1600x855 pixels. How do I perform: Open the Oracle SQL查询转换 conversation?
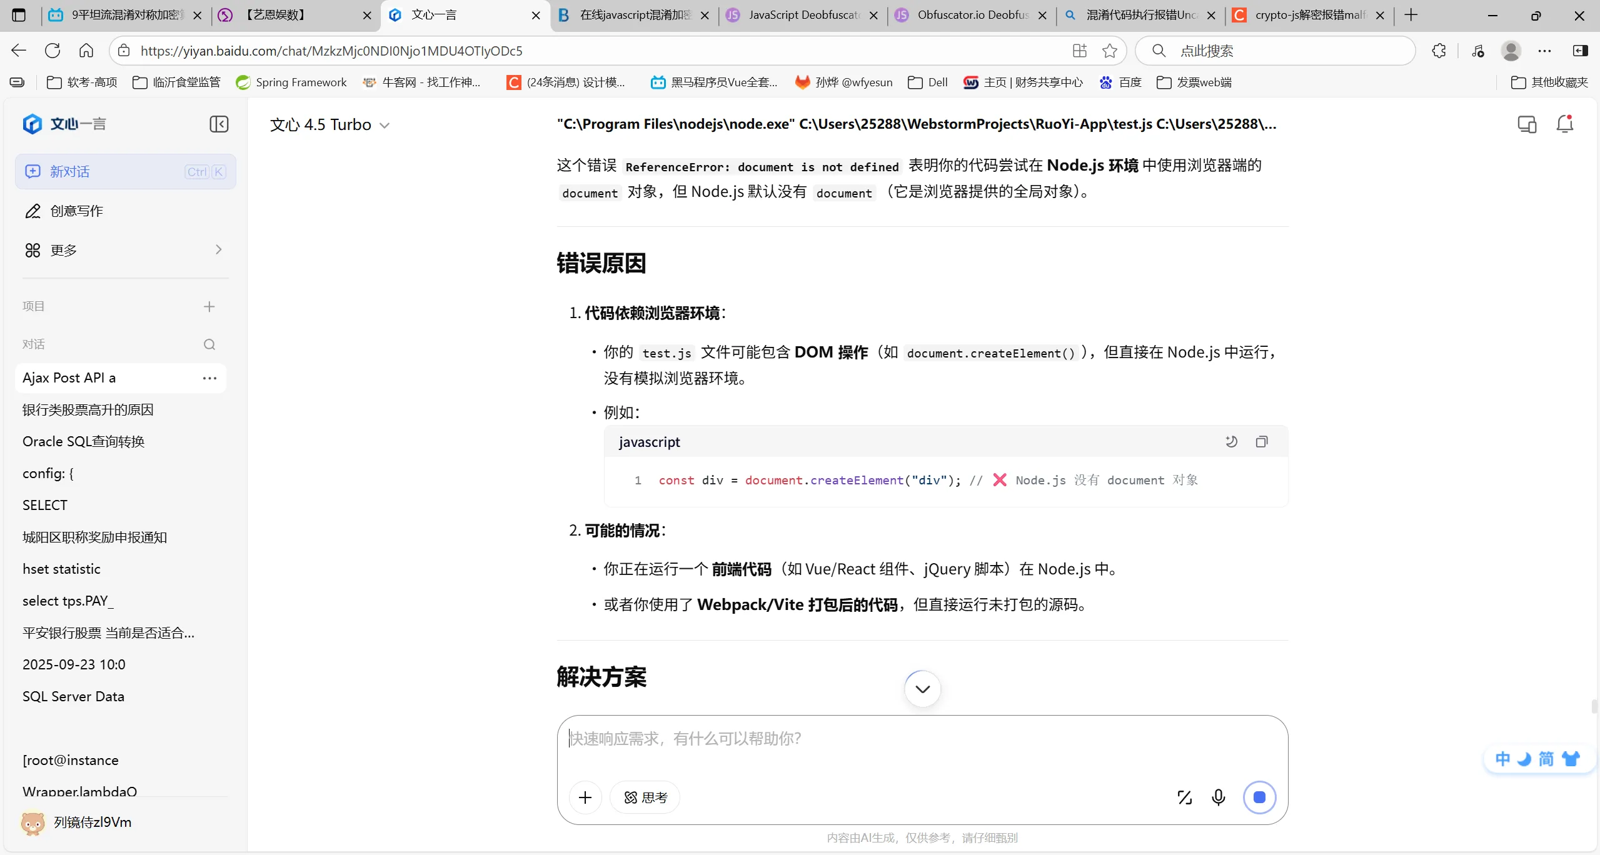point(83,441)
